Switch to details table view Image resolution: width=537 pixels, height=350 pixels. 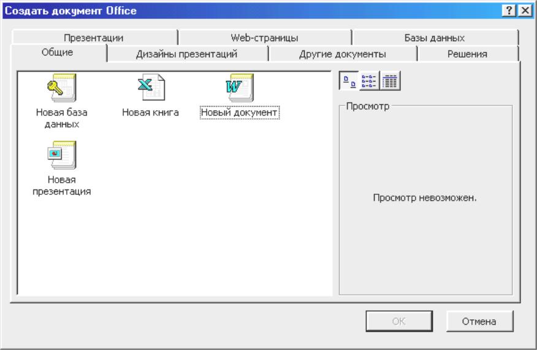[390, 81]
